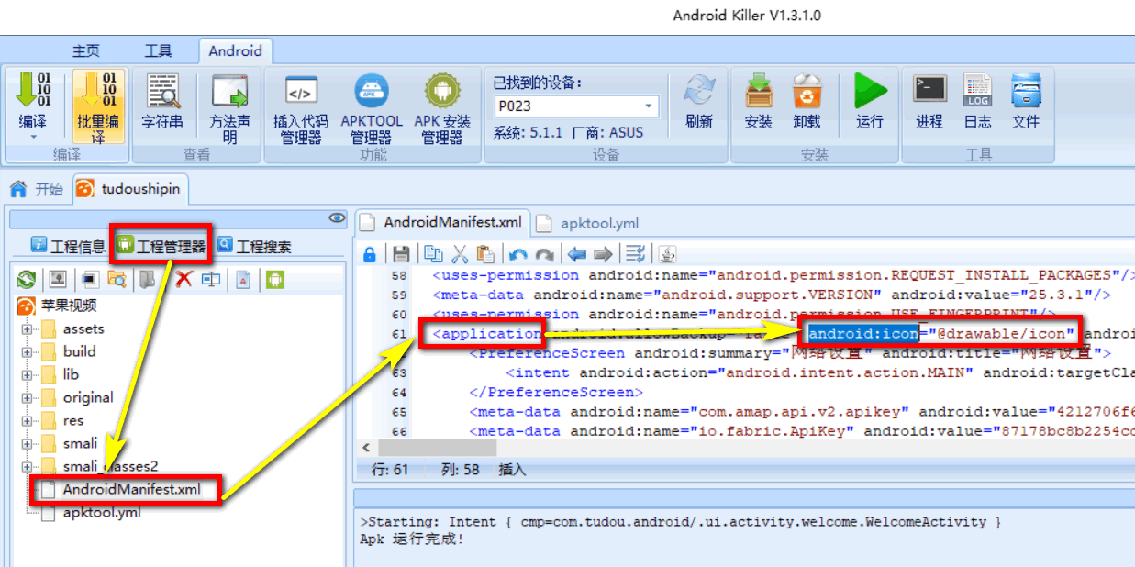This screenshot has height=567, width=1135.
Task: Refresh devices with the 刷新 icon
Action: [x=699, y=101]
